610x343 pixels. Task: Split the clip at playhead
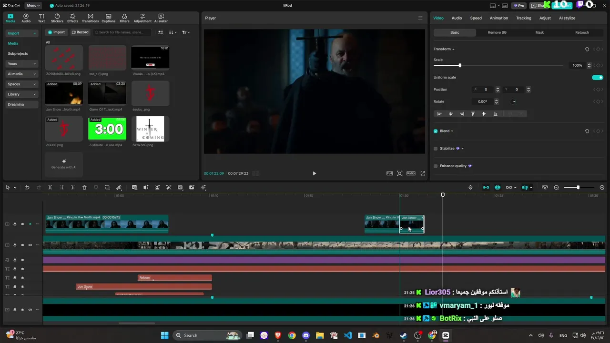50,187
